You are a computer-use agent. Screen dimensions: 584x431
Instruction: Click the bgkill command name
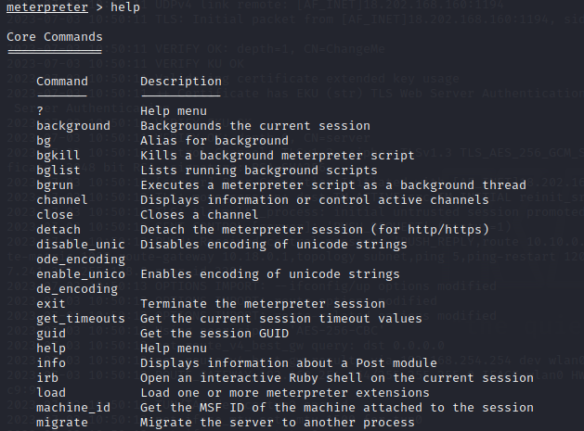(x=58, y=156)
